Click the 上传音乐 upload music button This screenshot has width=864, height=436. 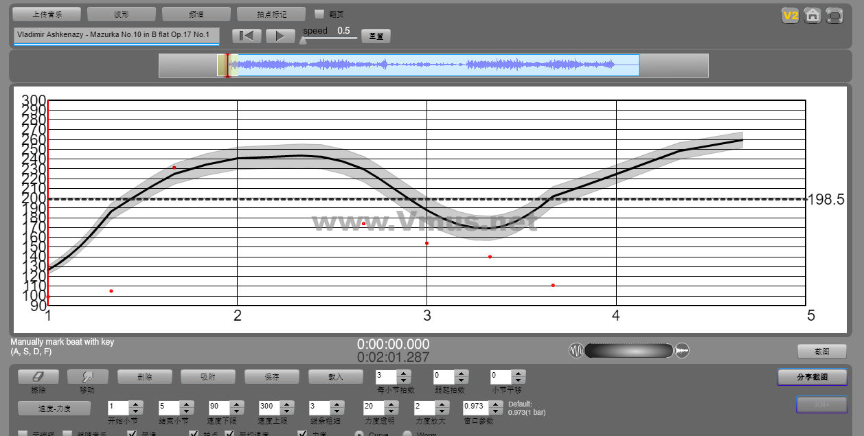point(47,14)
